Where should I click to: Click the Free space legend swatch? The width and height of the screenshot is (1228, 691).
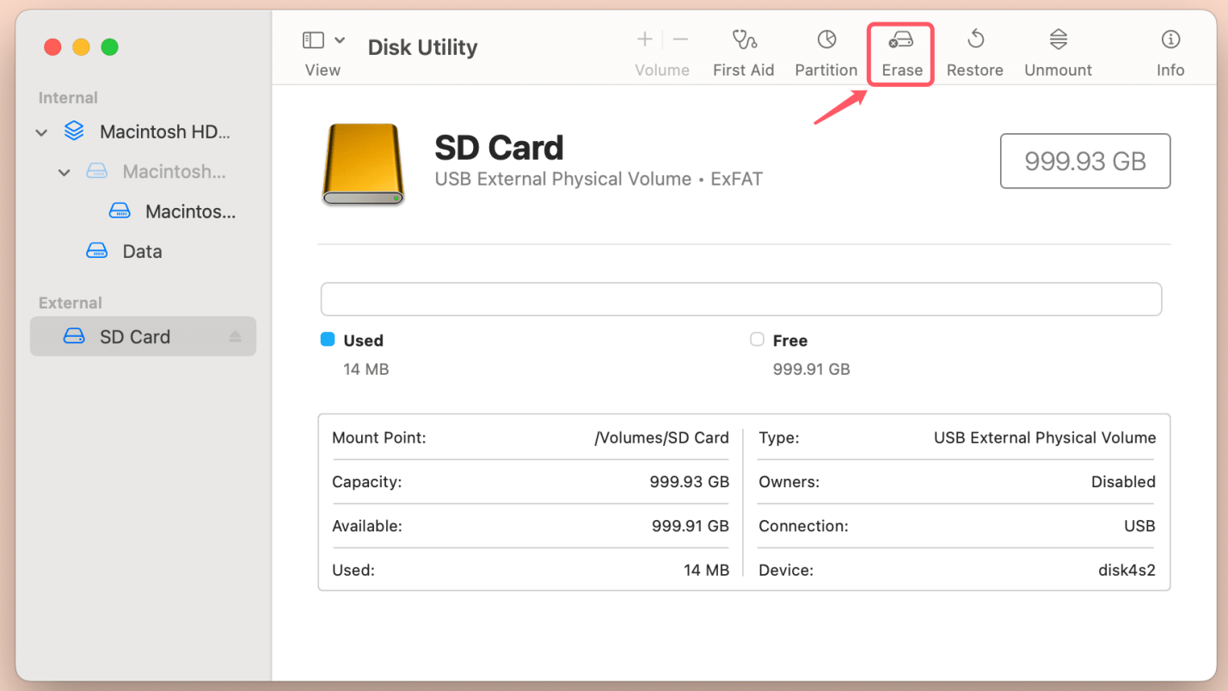757,339
